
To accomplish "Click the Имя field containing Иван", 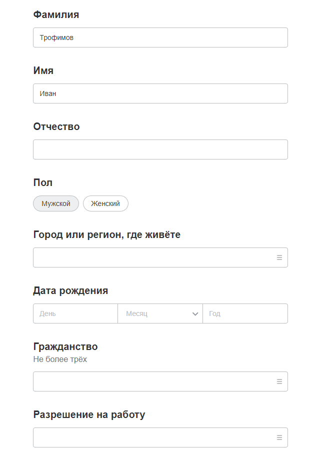I will [x=160, y=93].
